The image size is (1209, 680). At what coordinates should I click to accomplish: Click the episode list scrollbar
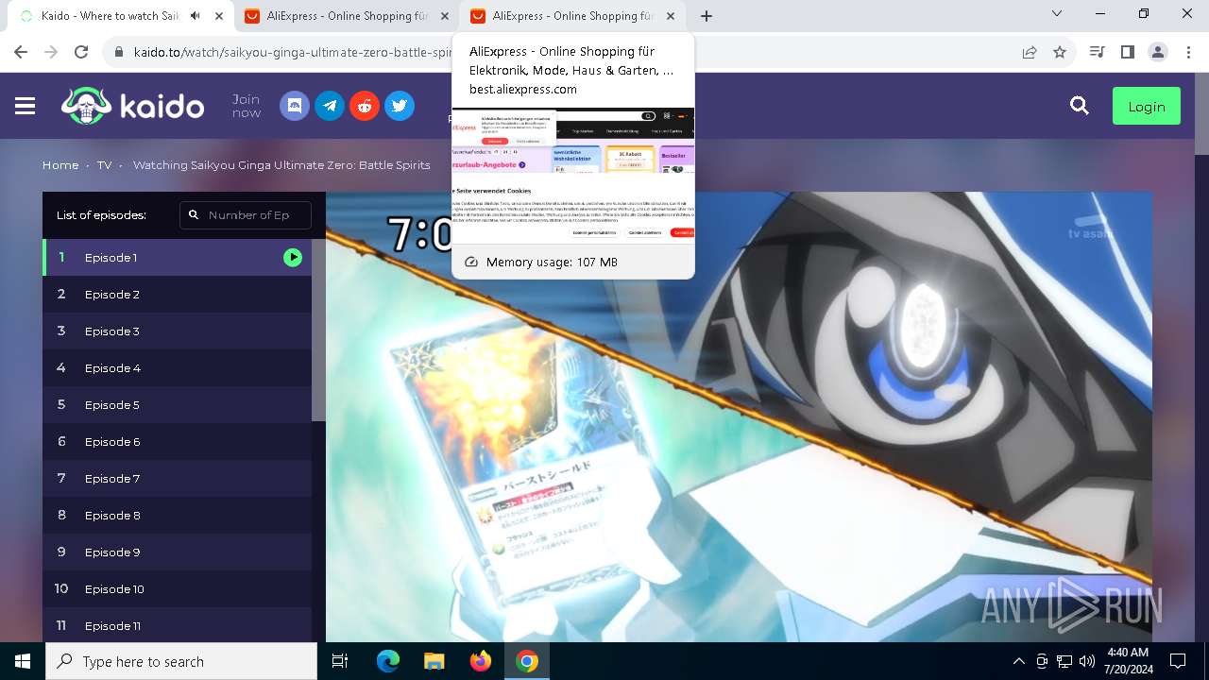[x=318, y=331]
